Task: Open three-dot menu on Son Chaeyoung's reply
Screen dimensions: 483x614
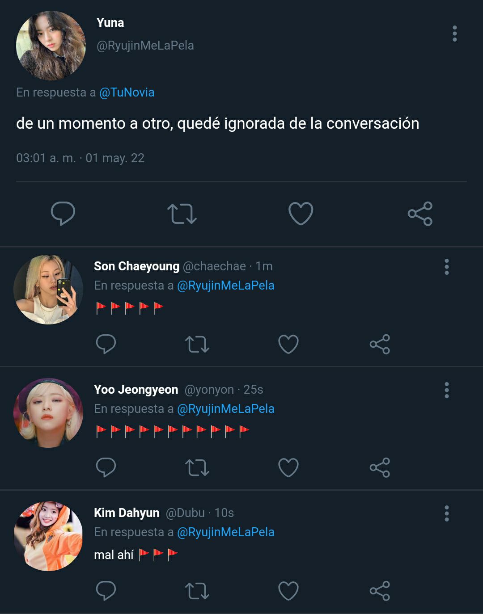Action: point(446,267)
